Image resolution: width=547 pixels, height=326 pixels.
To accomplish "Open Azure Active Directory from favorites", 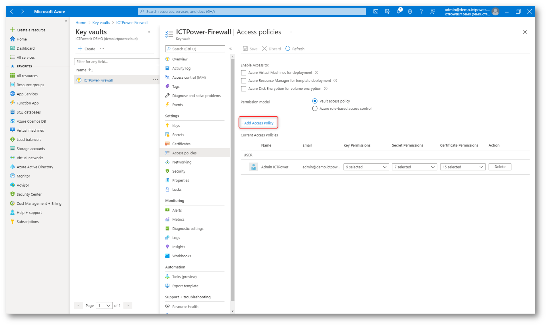I will [x=35, y=167].
